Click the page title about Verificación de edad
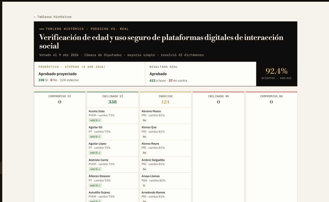The width and height of the screenshot is (329, 202). tap(161, 41)
